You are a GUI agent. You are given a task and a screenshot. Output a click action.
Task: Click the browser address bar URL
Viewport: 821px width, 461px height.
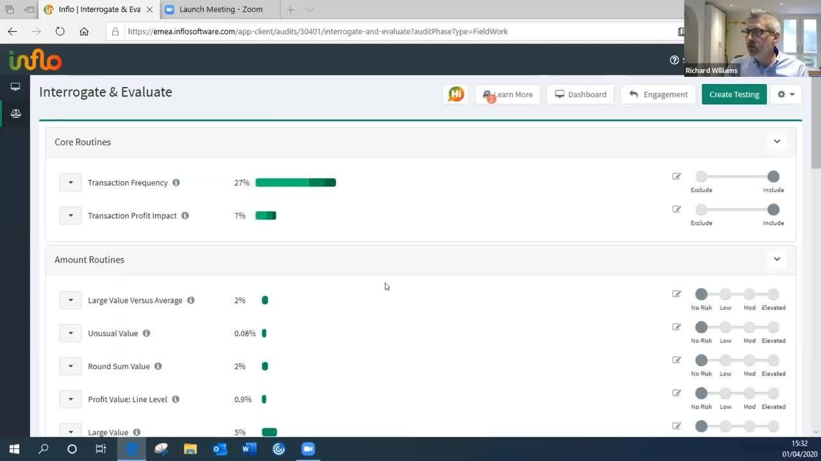tap(317, 31)
